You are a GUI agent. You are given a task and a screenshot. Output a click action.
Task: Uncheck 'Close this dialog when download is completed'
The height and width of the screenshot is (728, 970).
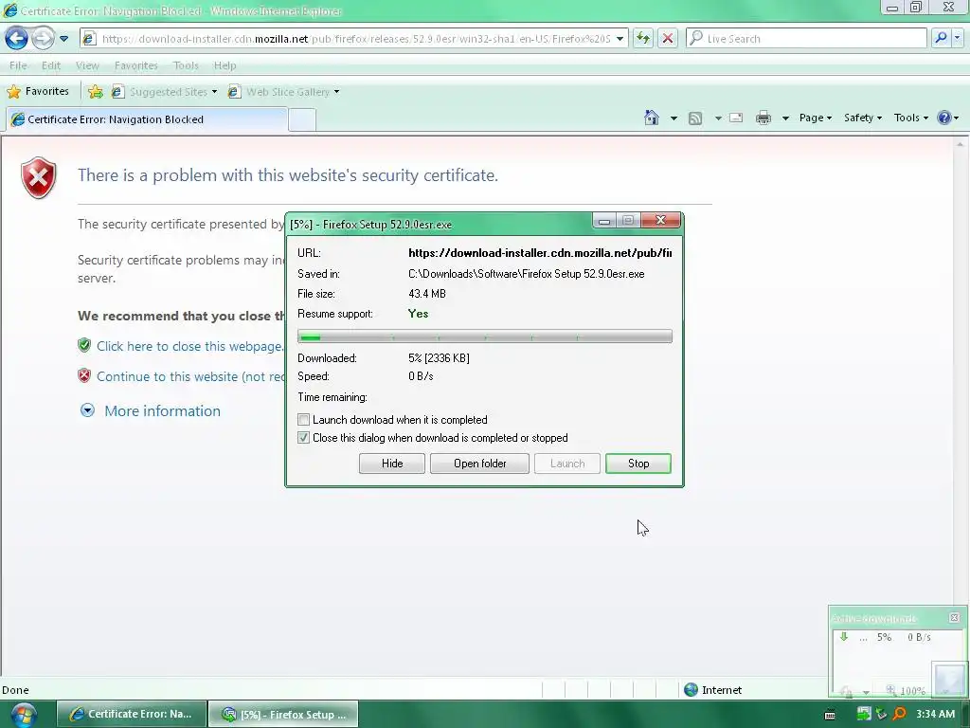pyautogui.click(x=303, y=438)
